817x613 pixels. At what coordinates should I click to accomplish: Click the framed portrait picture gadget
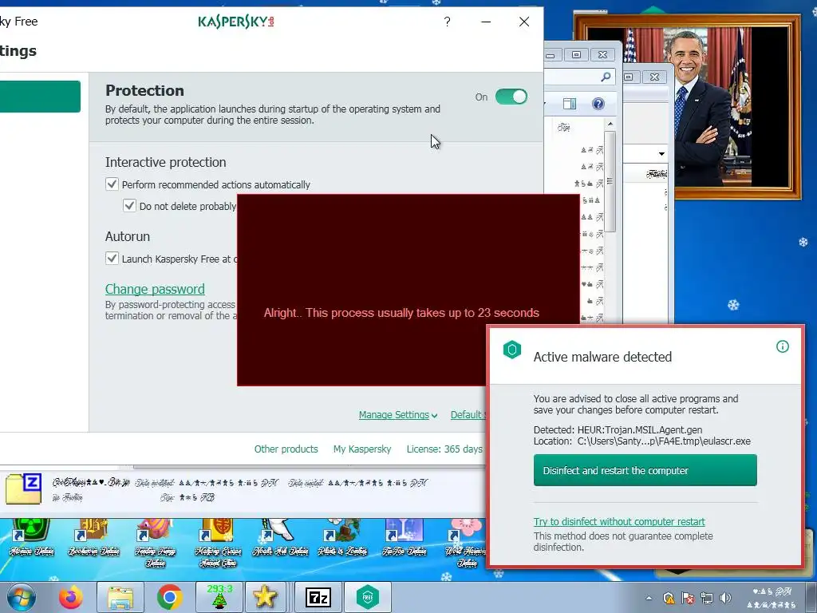(687, 107)
